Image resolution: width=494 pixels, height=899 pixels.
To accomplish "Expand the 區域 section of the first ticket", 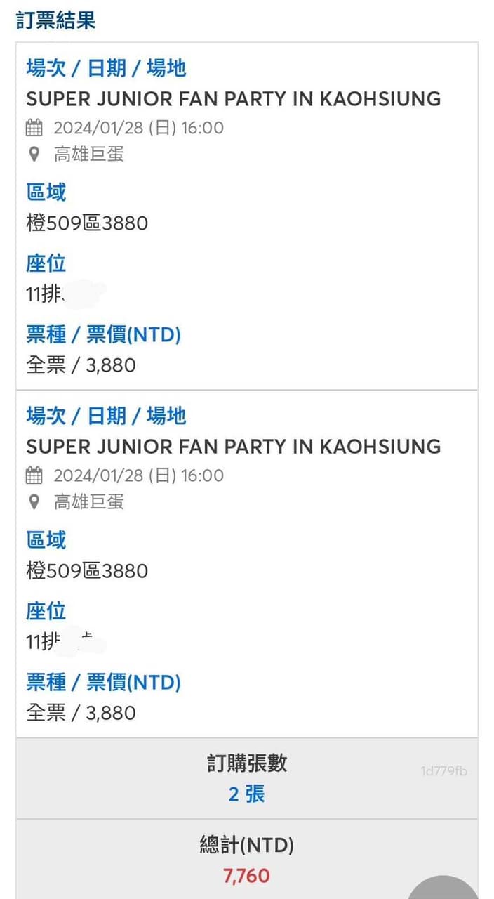I will 46,192.
